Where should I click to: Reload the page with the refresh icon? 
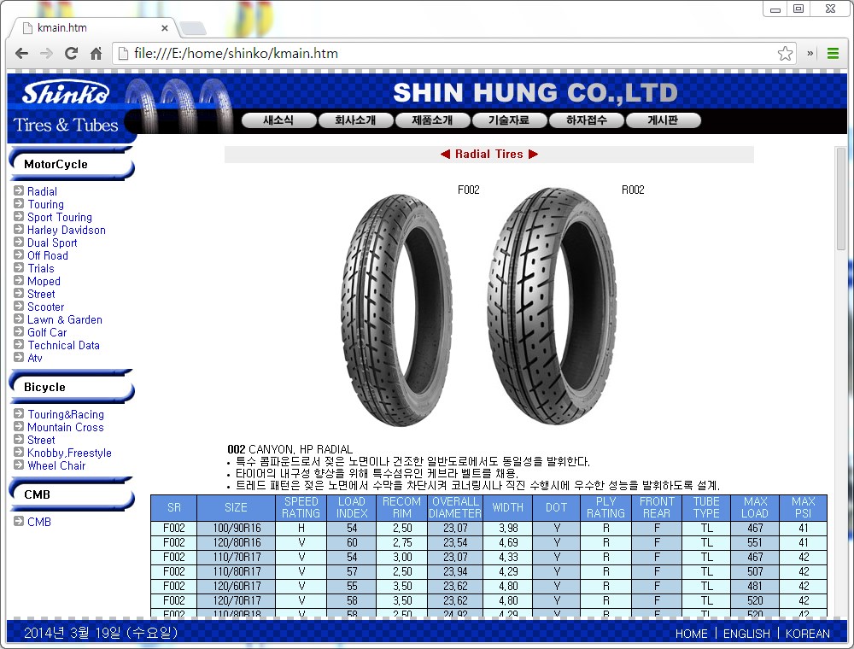72,53
